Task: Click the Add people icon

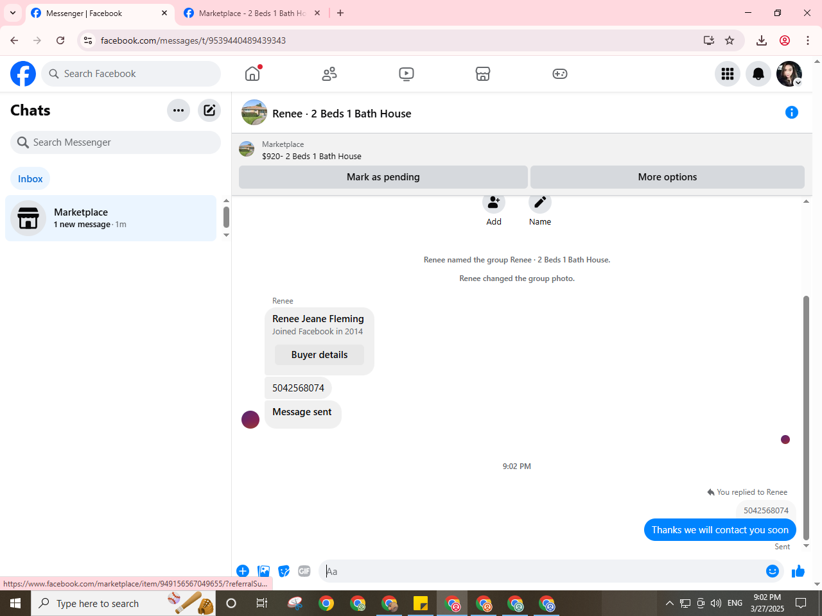Action: [x=494, y=203]
